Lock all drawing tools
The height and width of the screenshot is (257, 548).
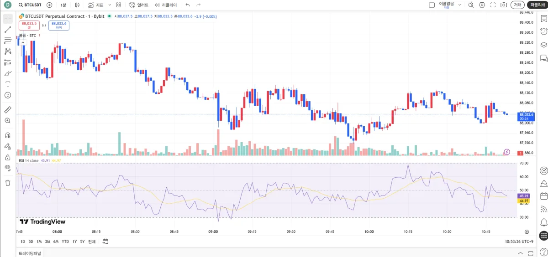pos(8,157)
